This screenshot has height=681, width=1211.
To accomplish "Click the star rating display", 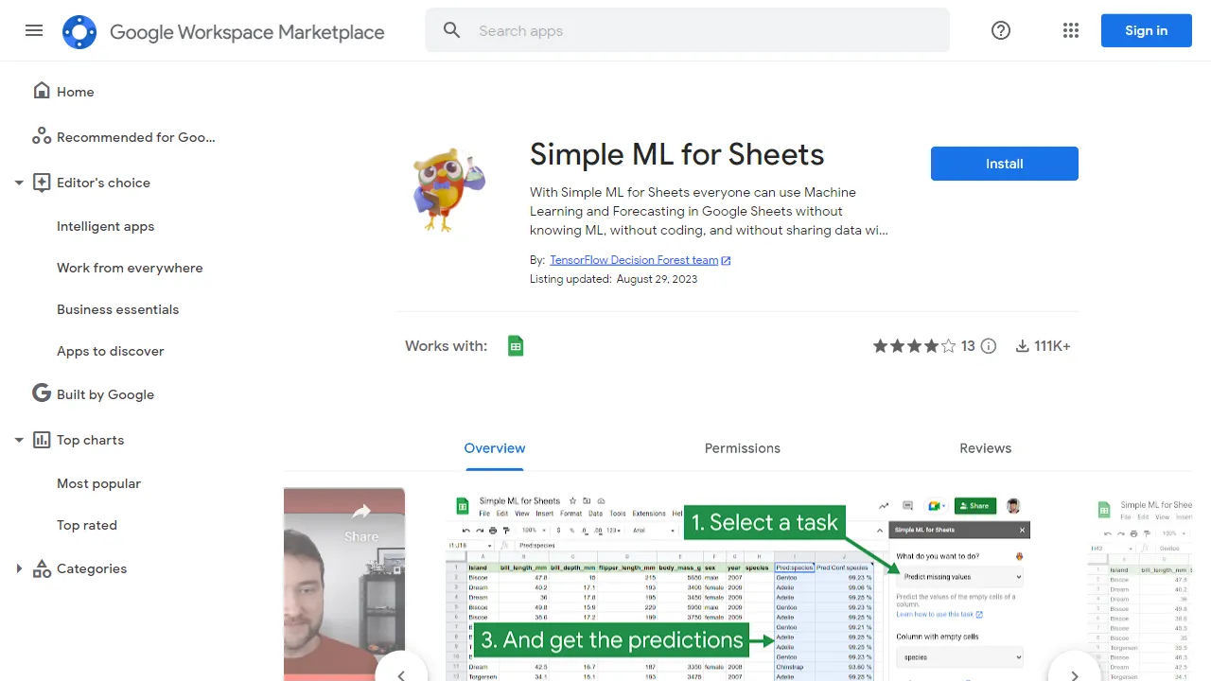I will tap(914, 346).
